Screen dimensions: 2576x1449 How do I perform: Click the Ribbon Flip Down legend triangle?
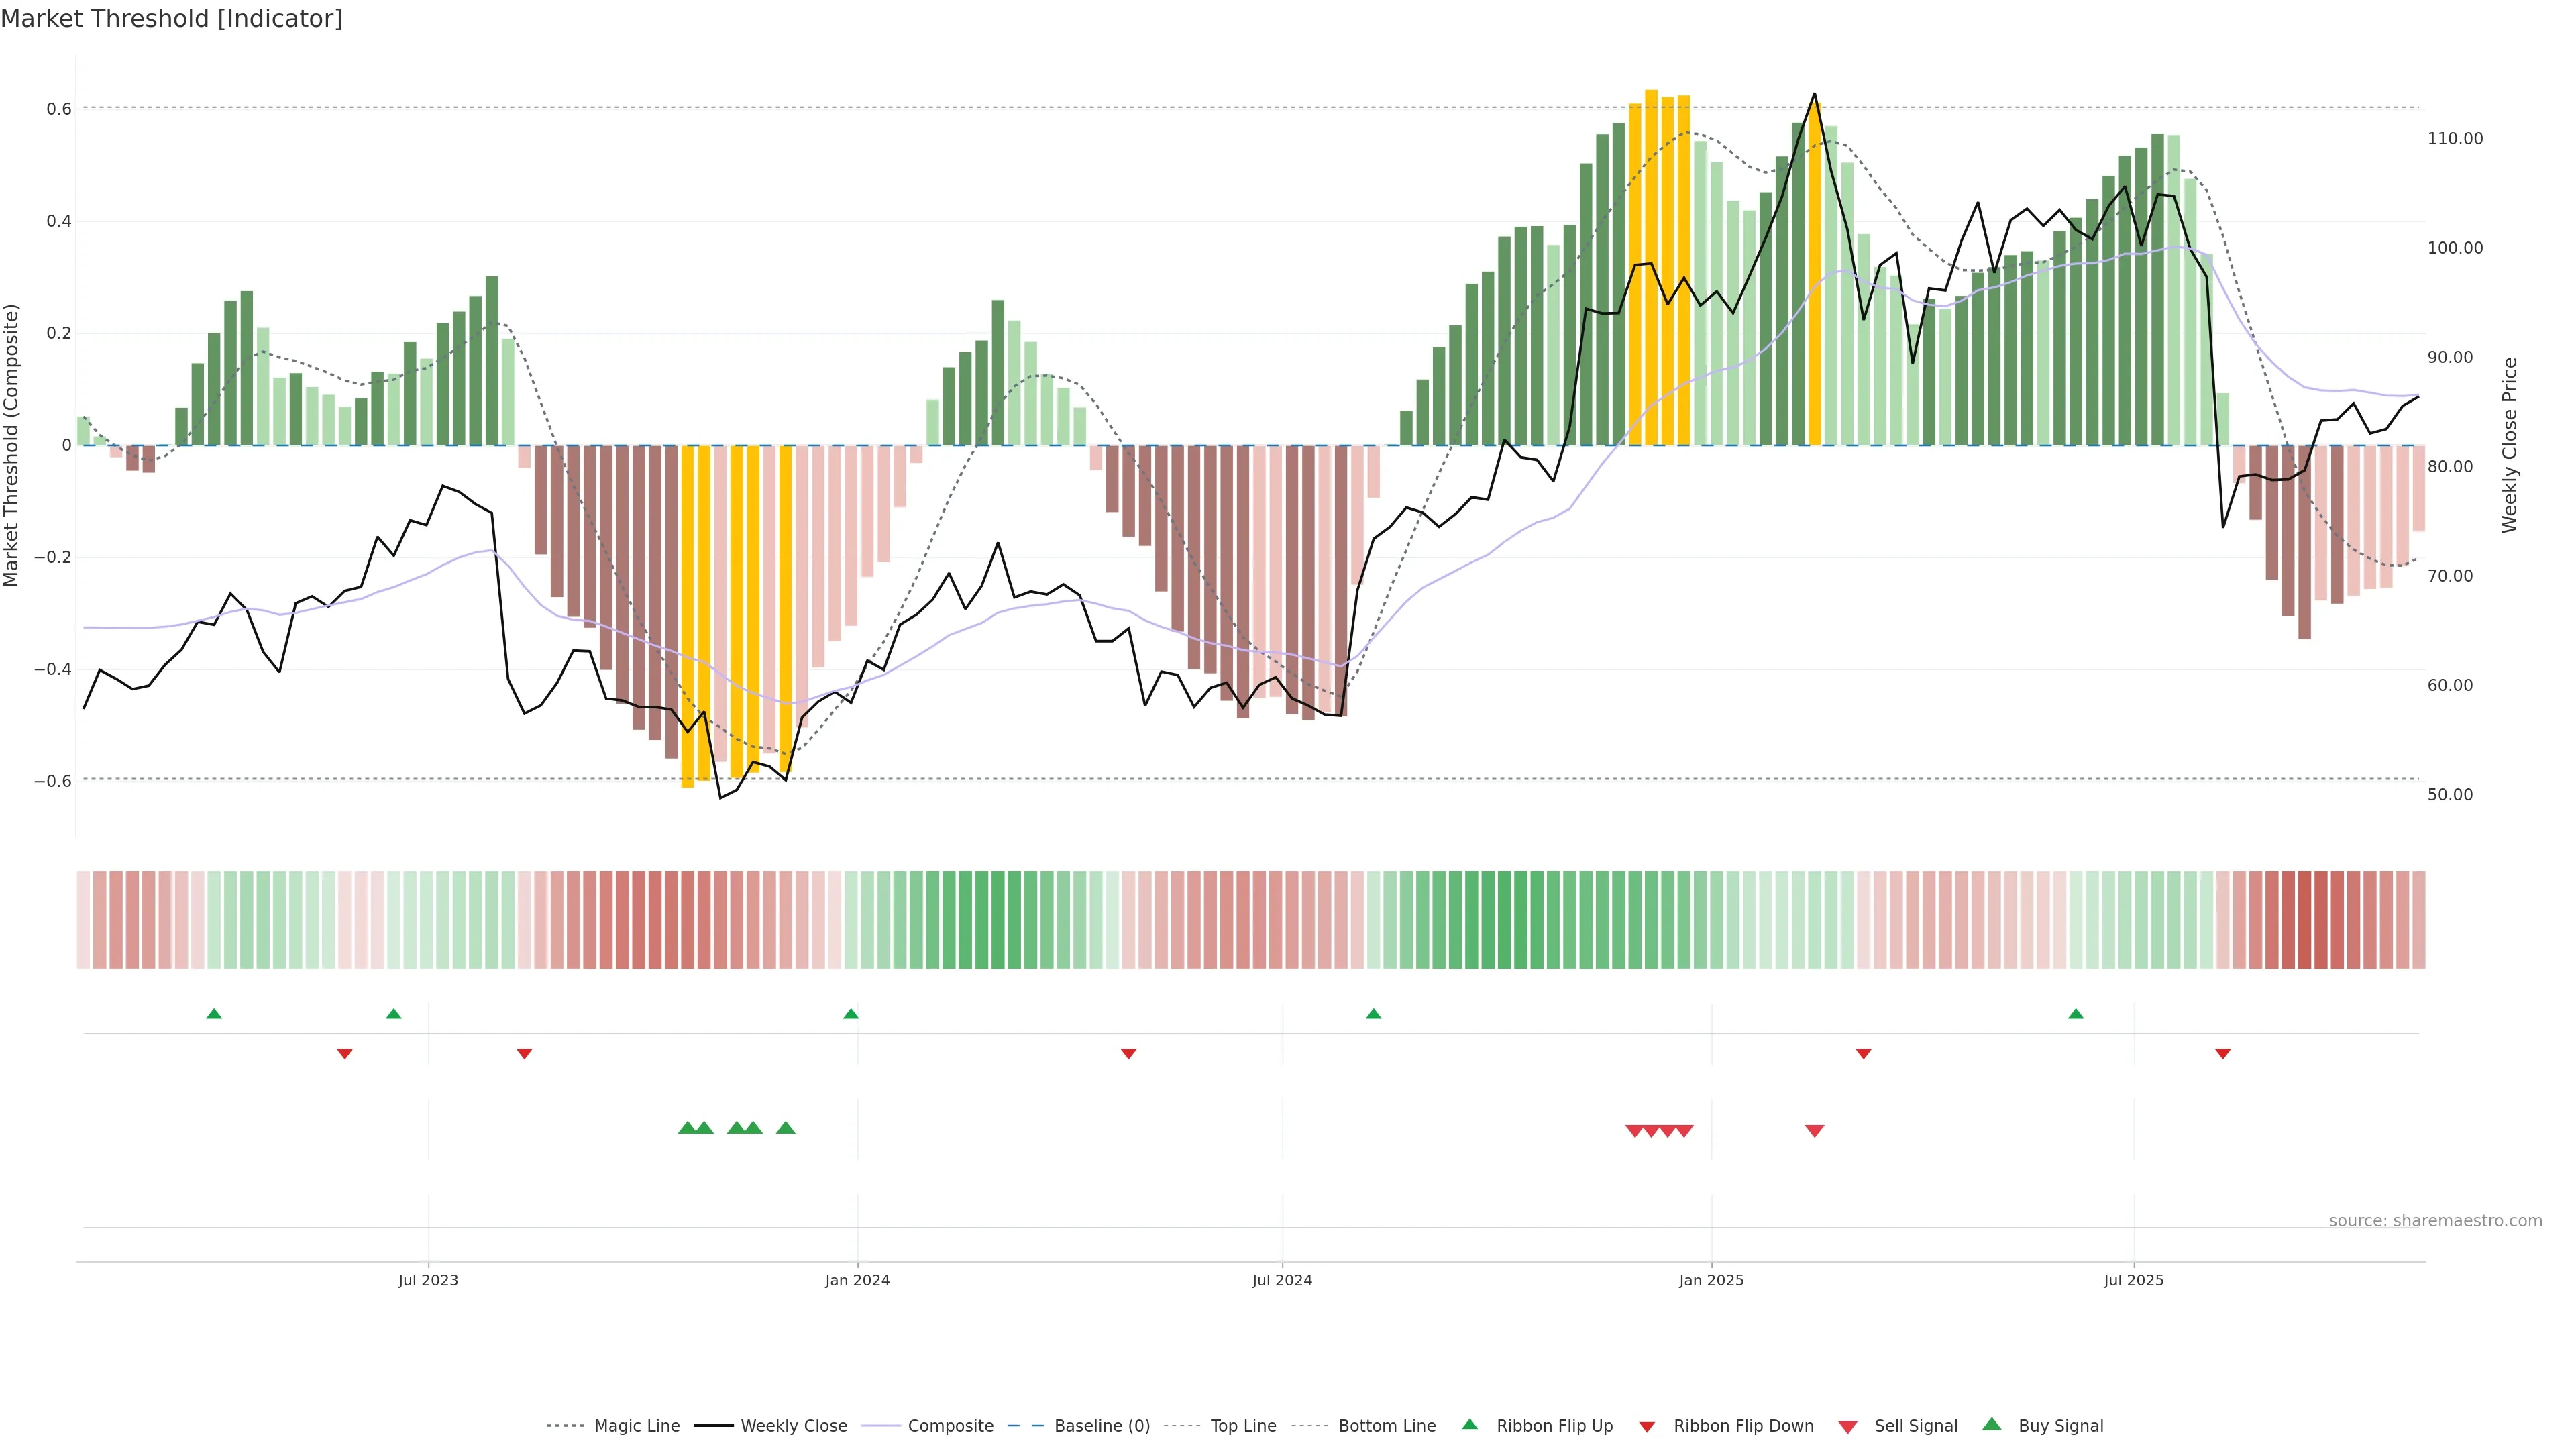pos(1647,1427)
